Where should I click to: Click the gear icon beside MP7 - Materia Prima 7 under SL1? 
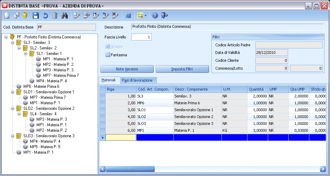coord(38,75)
